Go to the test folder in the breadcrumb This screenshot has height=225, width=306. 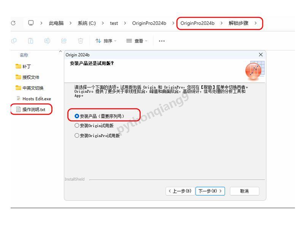pos(114,23)
